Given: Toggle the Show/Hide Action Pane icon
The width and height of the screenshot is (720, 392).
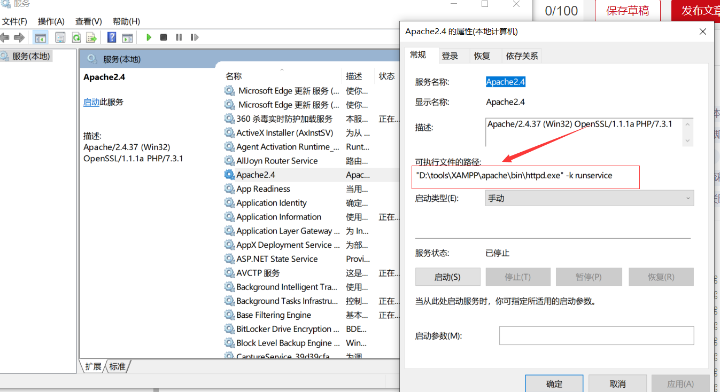Looking at the screenshot, I should pyautogui.click(x=127, y=37).
